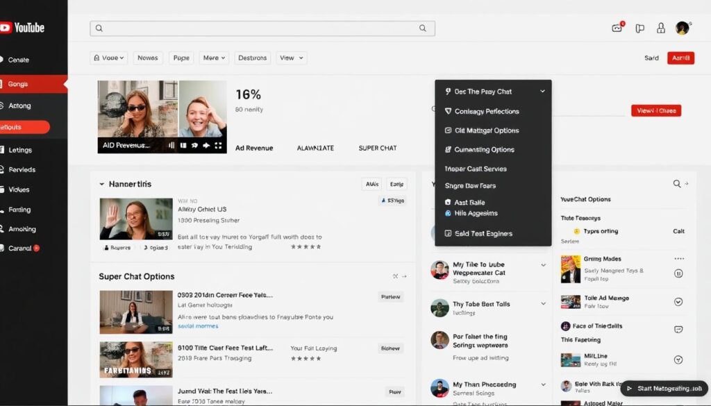Viewport: 711px width, 406px height.
Task: Click the magnifier icon at search bar's right end
Action: point(423,28)
